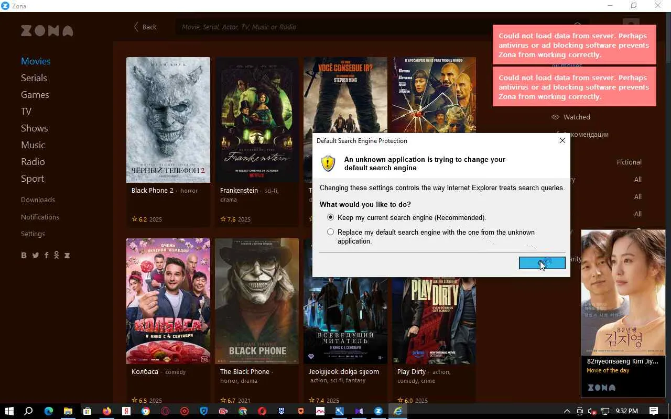Open taskbar search magnifier

[x=29, y=411]
